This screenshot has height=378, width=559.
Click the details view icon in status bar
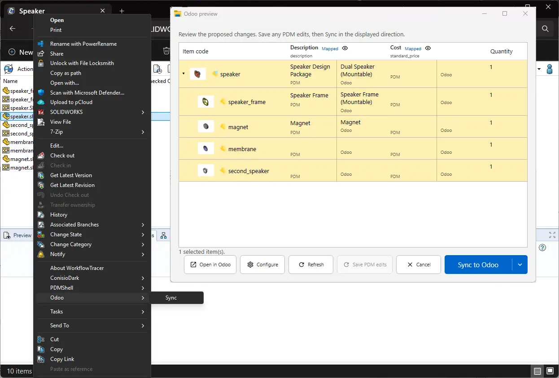(x=537, y=371)
